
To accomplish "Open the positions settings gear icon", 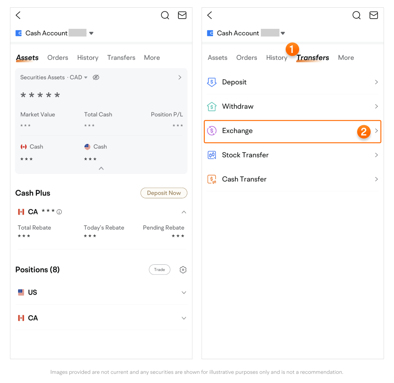I will click(x=183, y=270).
